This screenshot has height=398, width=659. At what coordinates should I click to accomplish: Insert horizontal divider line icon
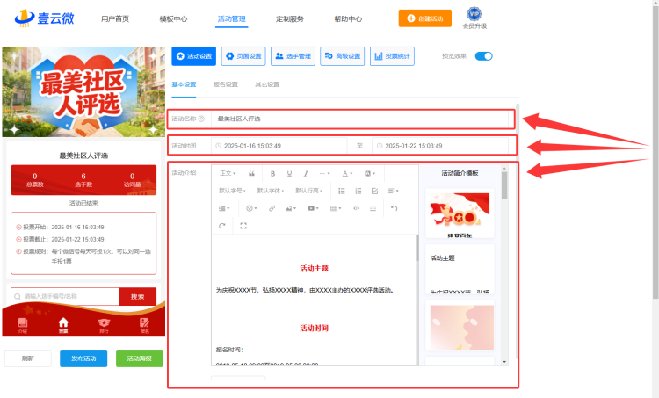point(373,208)
